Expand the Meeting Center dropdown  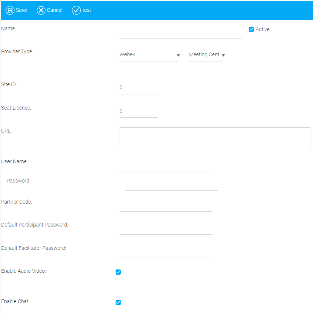point(206,55)
